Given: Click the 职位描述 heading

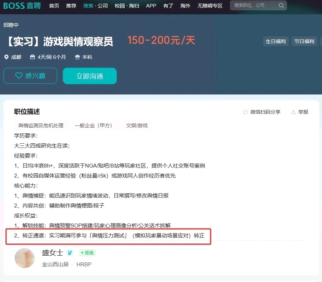Looking at the screenshot, I should pos(27,112).
